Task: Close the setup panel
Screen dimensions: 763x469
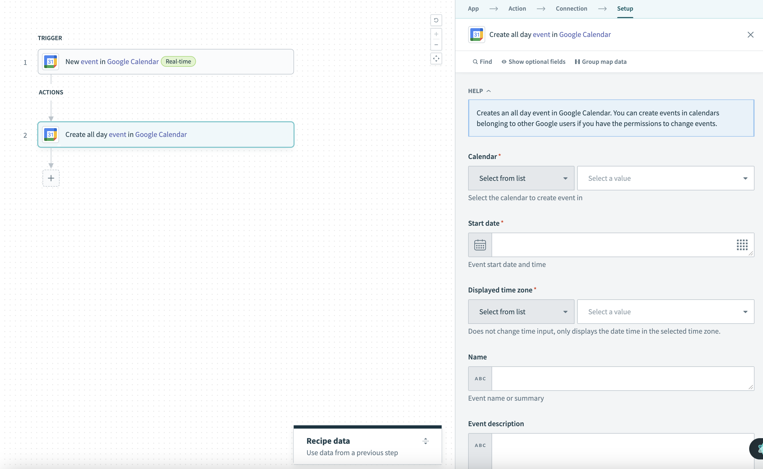Action: 750,35
